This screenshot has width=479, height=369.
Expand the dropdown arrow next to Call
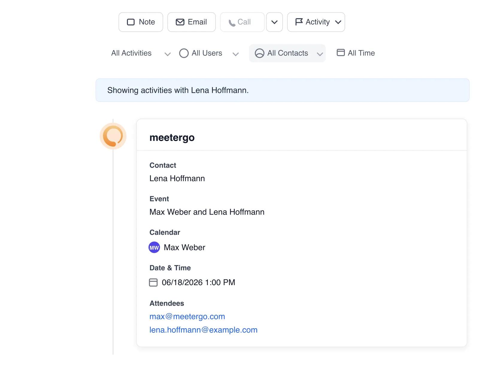[275, 22]
